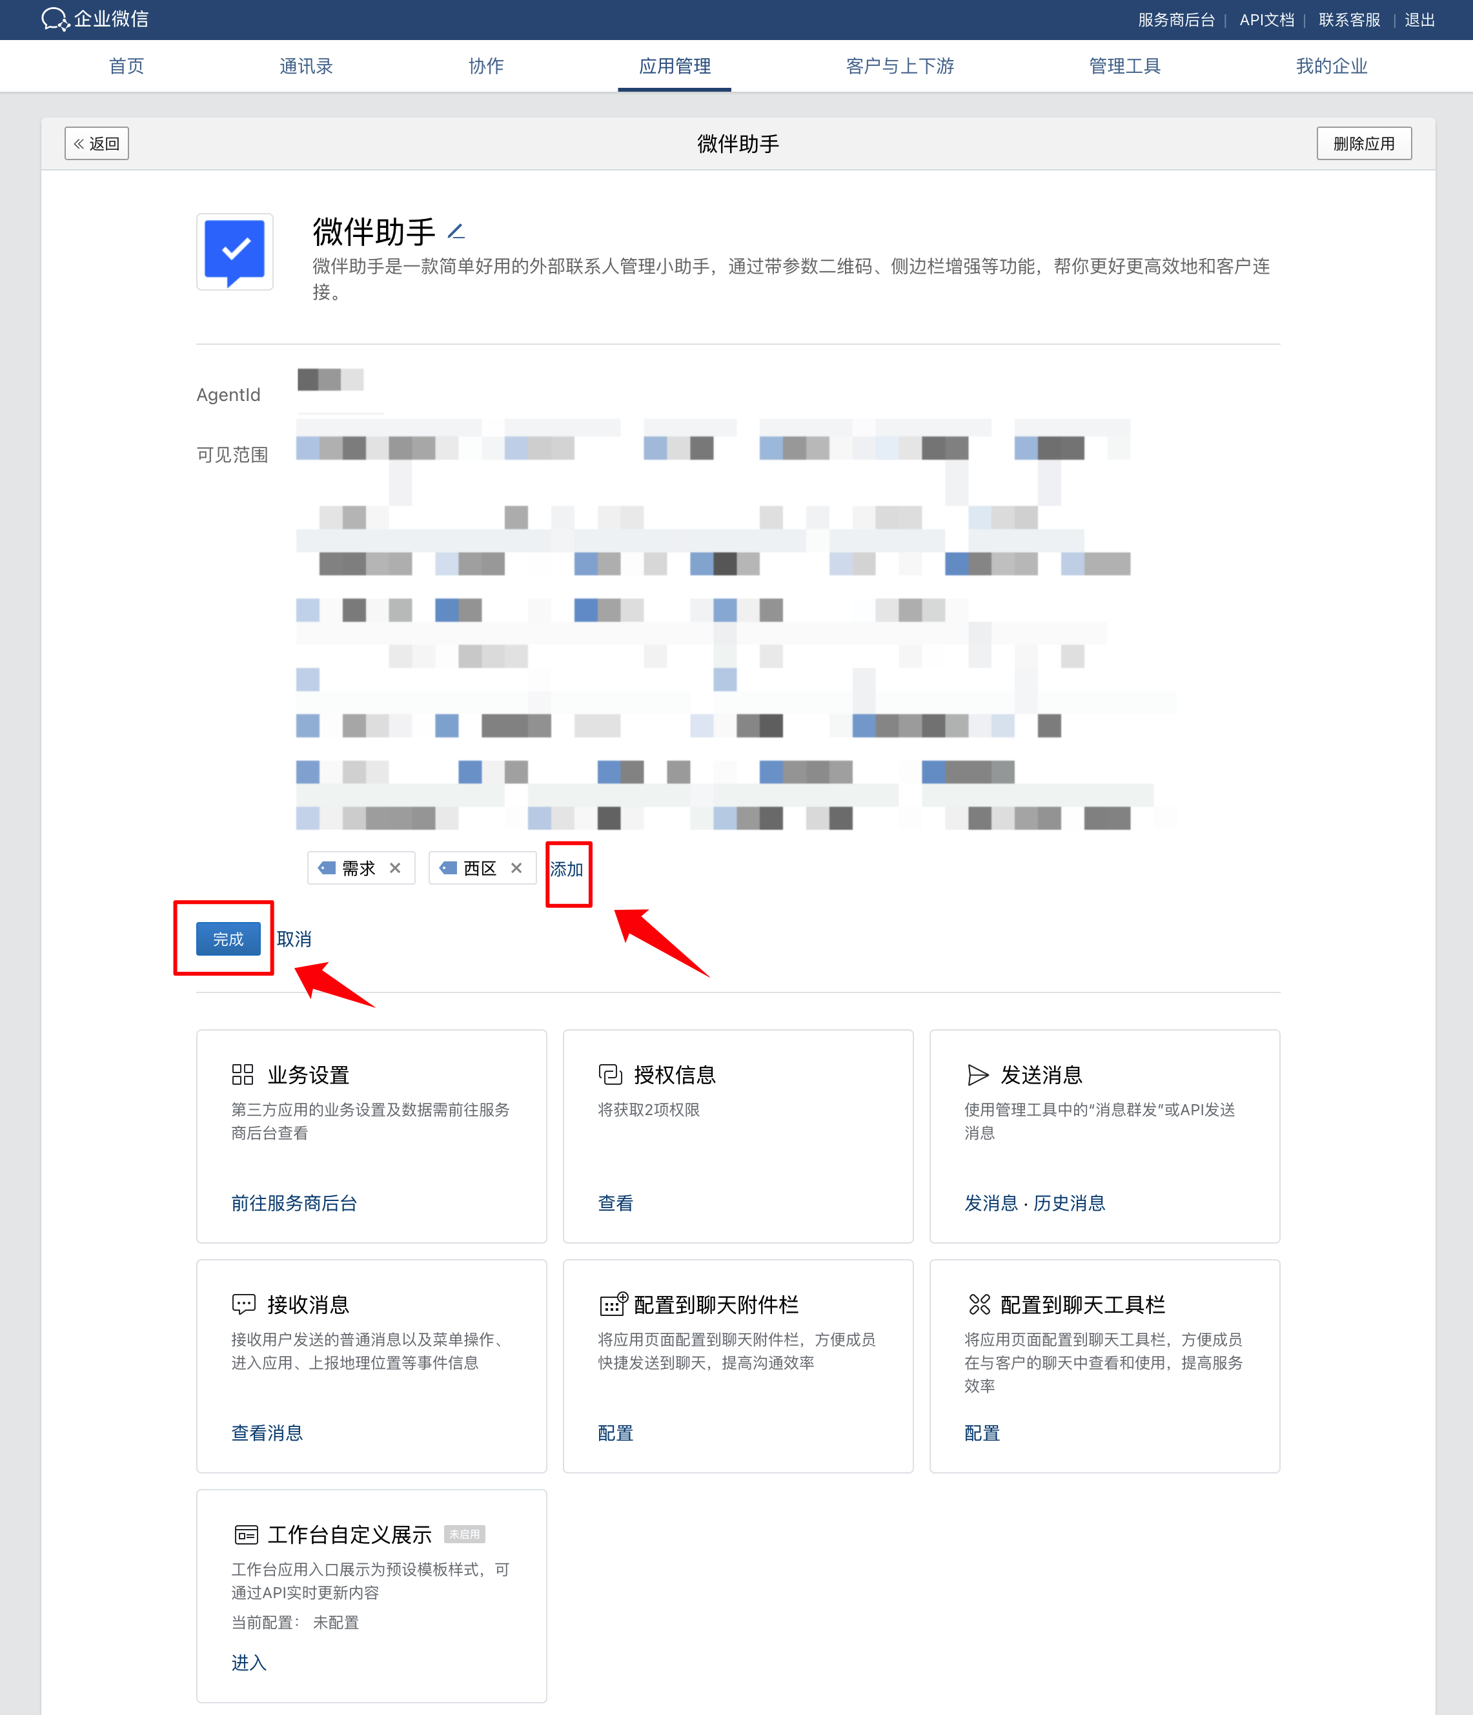The image size is (1473, 1715).
Task: Click the 授权信息 card title
Action: click(675, 1074)
